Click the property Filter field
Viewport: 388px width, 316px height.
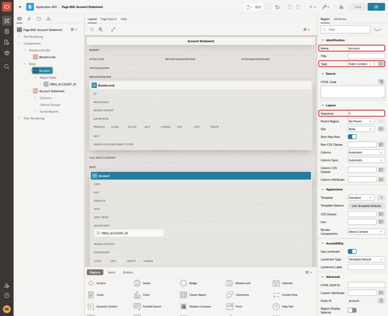(346, 30)
